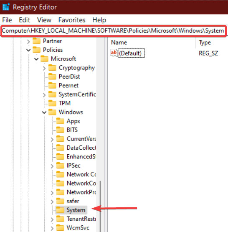Click the CurrentVersion folder icon
Viewport: 228px width, 232px height.
[60, 139]
